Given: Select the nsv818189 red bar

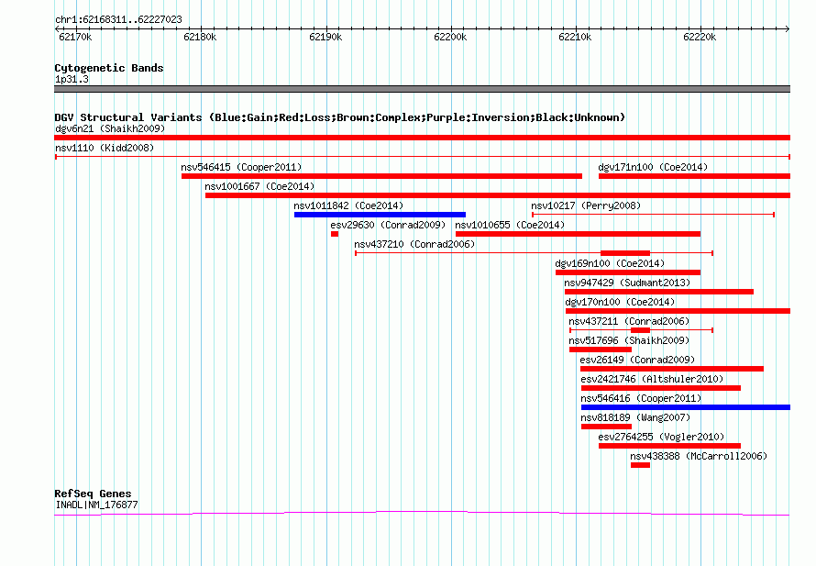Looking at the screenshot, I should click(606, 427).
